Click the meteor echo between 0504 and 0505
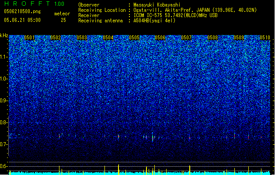This screenshot has width=275, height=175. click(118, 136)
